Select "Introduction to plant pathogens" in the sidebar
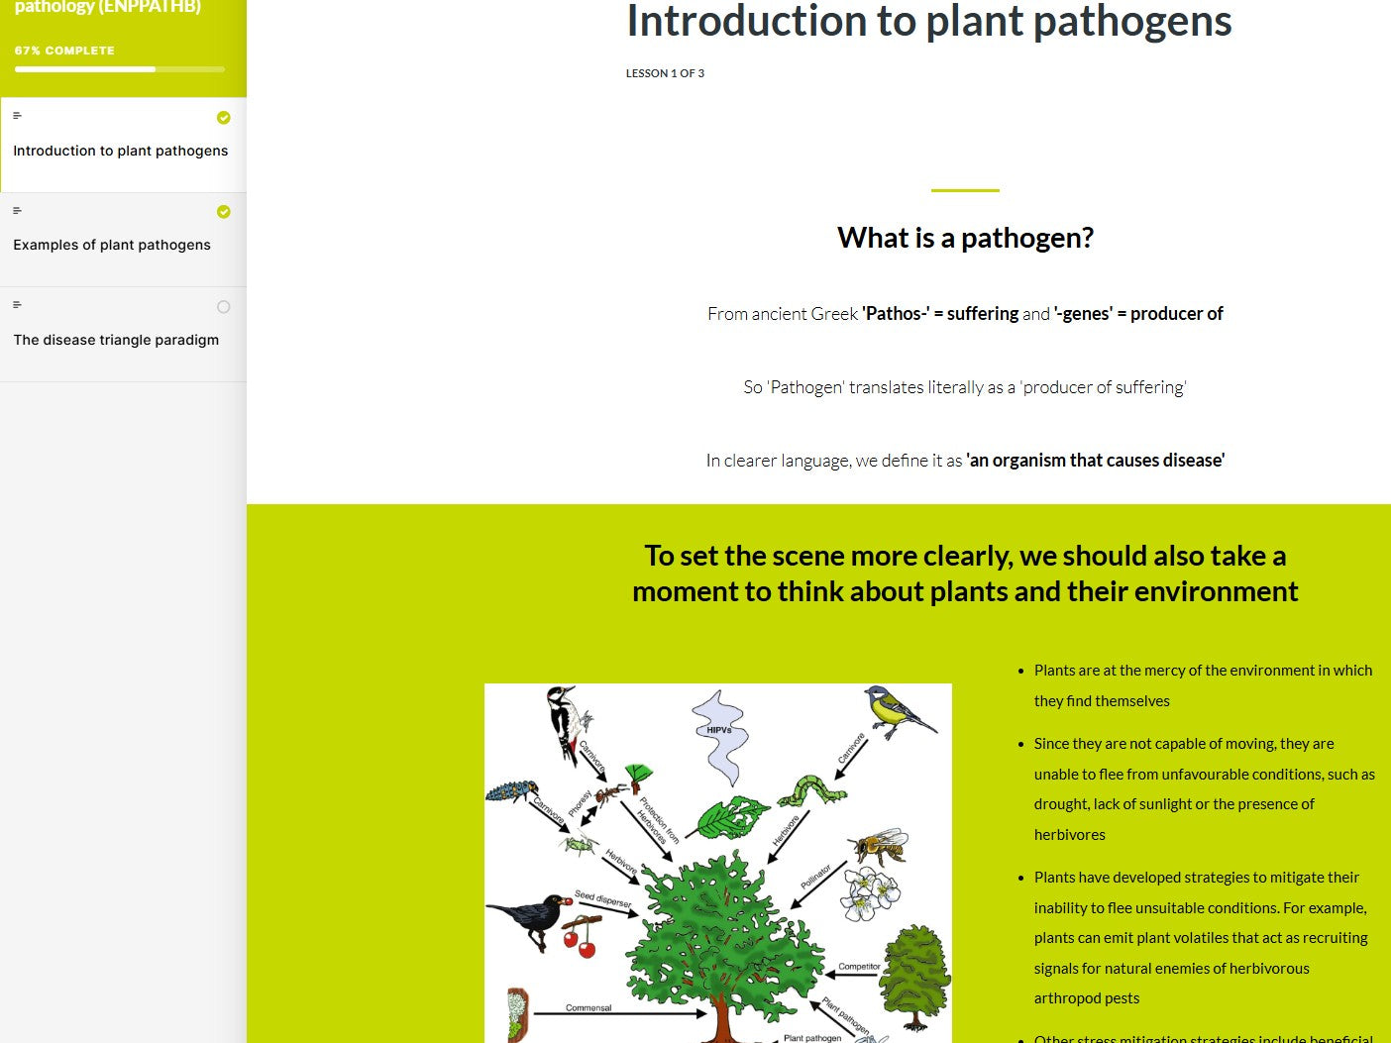 pos(120,150)
